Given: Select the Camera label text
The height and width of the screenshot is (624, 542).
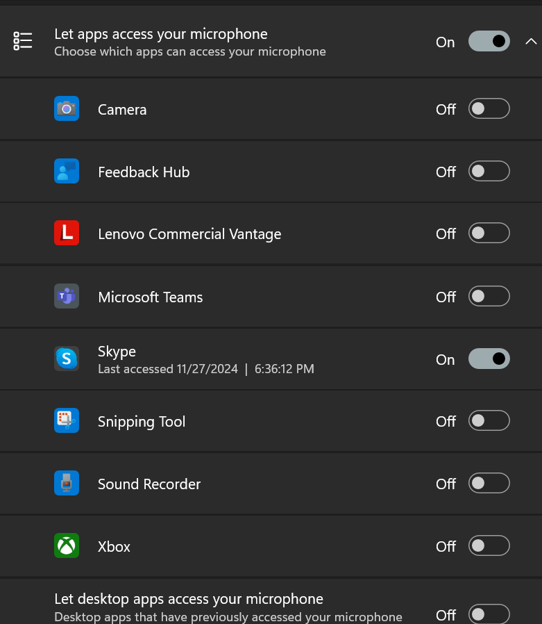Looking at the screenshot, I should click(x=122, y=109).
